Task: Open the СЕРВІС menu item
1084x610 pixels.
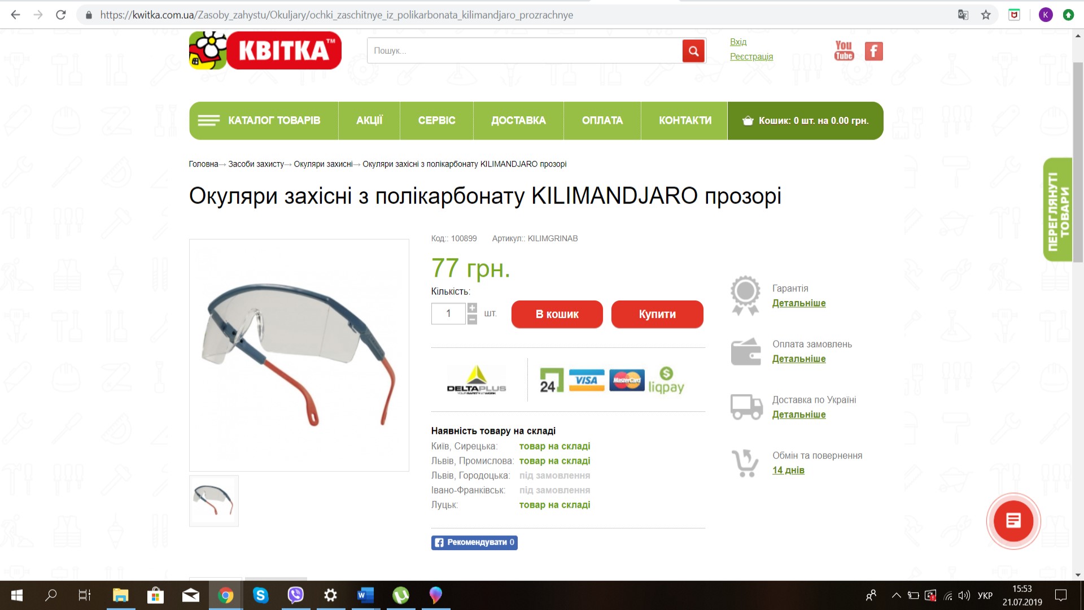Action: tap(436, 120)
